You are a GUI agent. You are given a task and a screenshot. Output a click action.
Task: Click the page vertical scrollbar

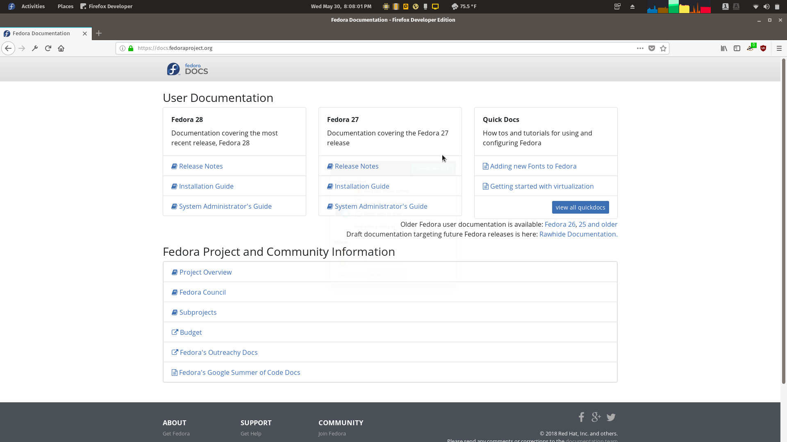point(784,221)
